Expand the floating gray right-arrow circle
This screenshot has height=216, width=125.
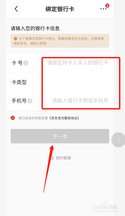tap(118, 140)
